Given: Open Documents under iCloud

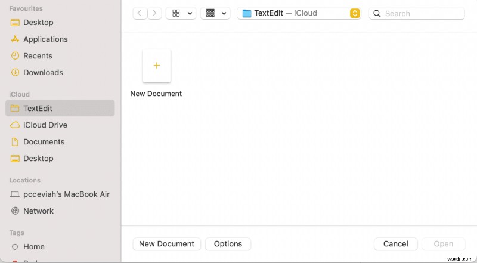Looking at the screenshot, I should 44,142.
